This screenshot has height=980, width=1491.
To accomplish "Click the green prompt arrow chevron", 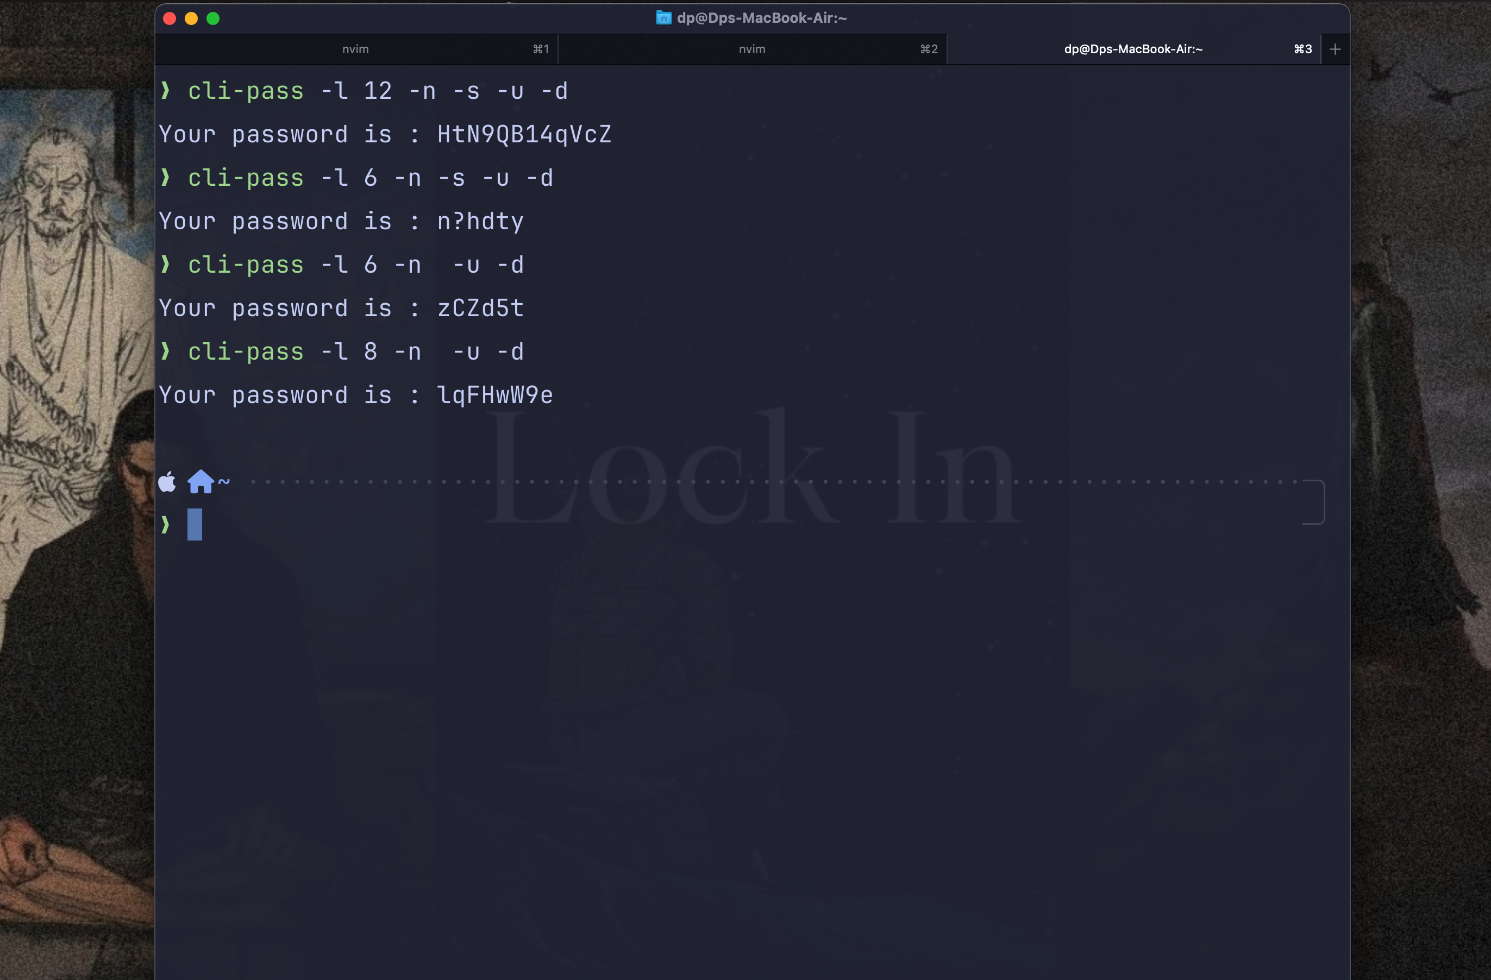I will click(166, 525).
